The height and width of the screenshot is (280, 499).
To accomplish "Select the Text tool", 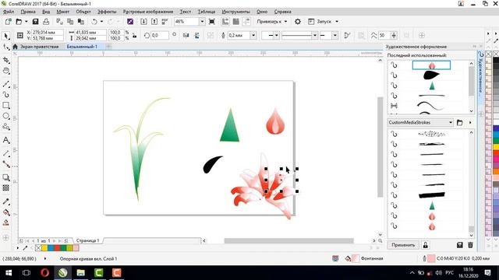I will coord(6,140).
